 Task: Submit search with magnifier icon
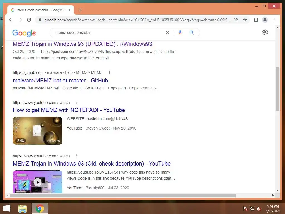tap(191, 33)
